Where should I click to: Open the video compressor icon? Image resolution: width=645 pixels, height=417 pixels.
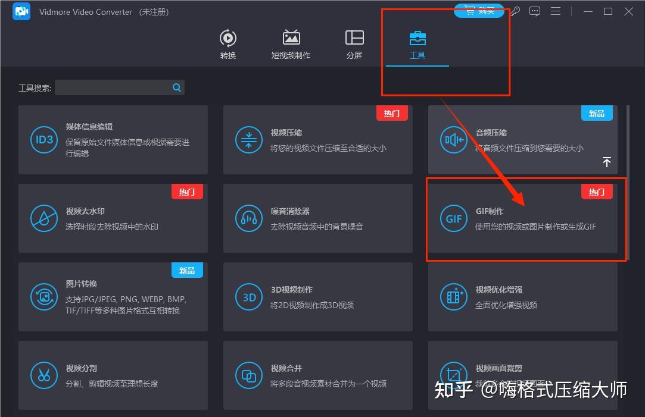click(249, 140)
